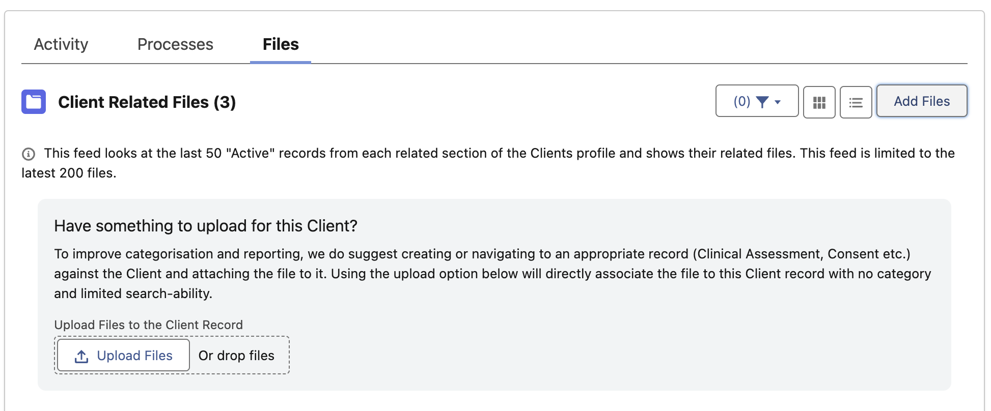Click the filter funnel icon
The width and height of the screenshot is (991, 411).
click(762, 102)
